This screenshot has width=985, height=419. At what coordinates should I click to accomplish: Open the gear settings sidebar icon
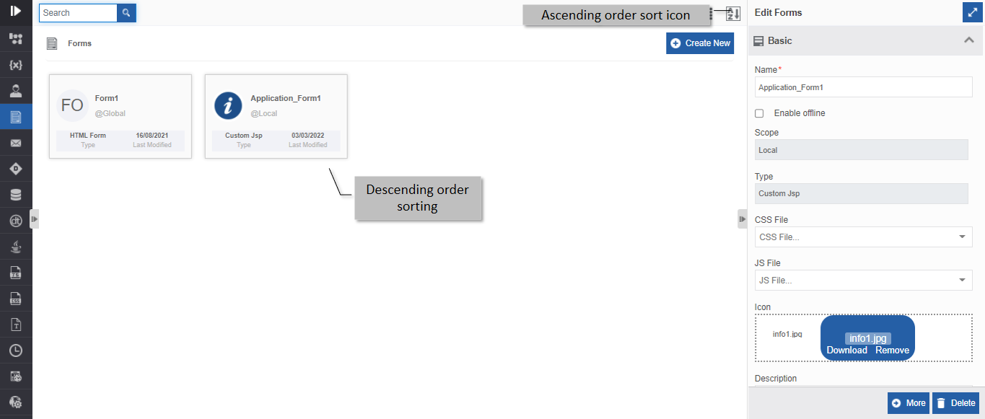point(16,402)
